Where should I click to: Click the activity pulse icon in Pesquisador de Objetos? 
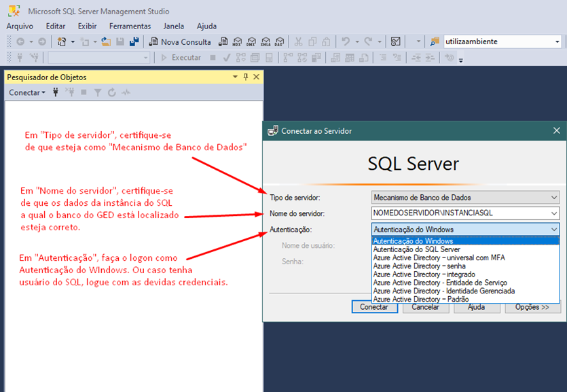[x=126, y=92]
